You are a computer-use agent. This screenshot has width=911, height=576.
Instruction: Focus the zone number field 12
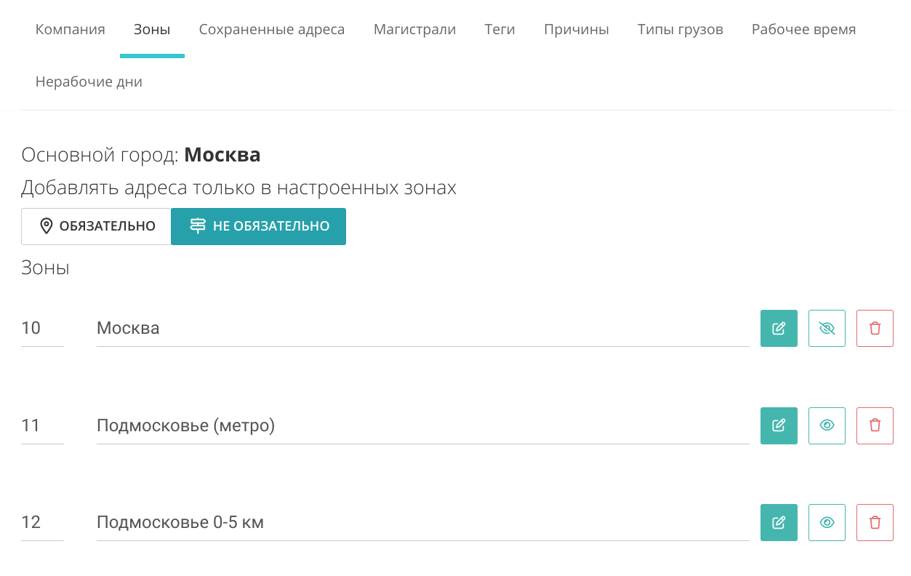point(42,522)
